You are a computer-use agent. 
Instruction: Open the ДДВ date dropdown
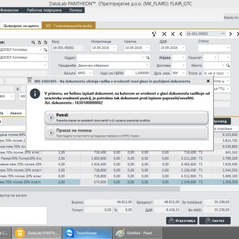(x=183, y=48)
